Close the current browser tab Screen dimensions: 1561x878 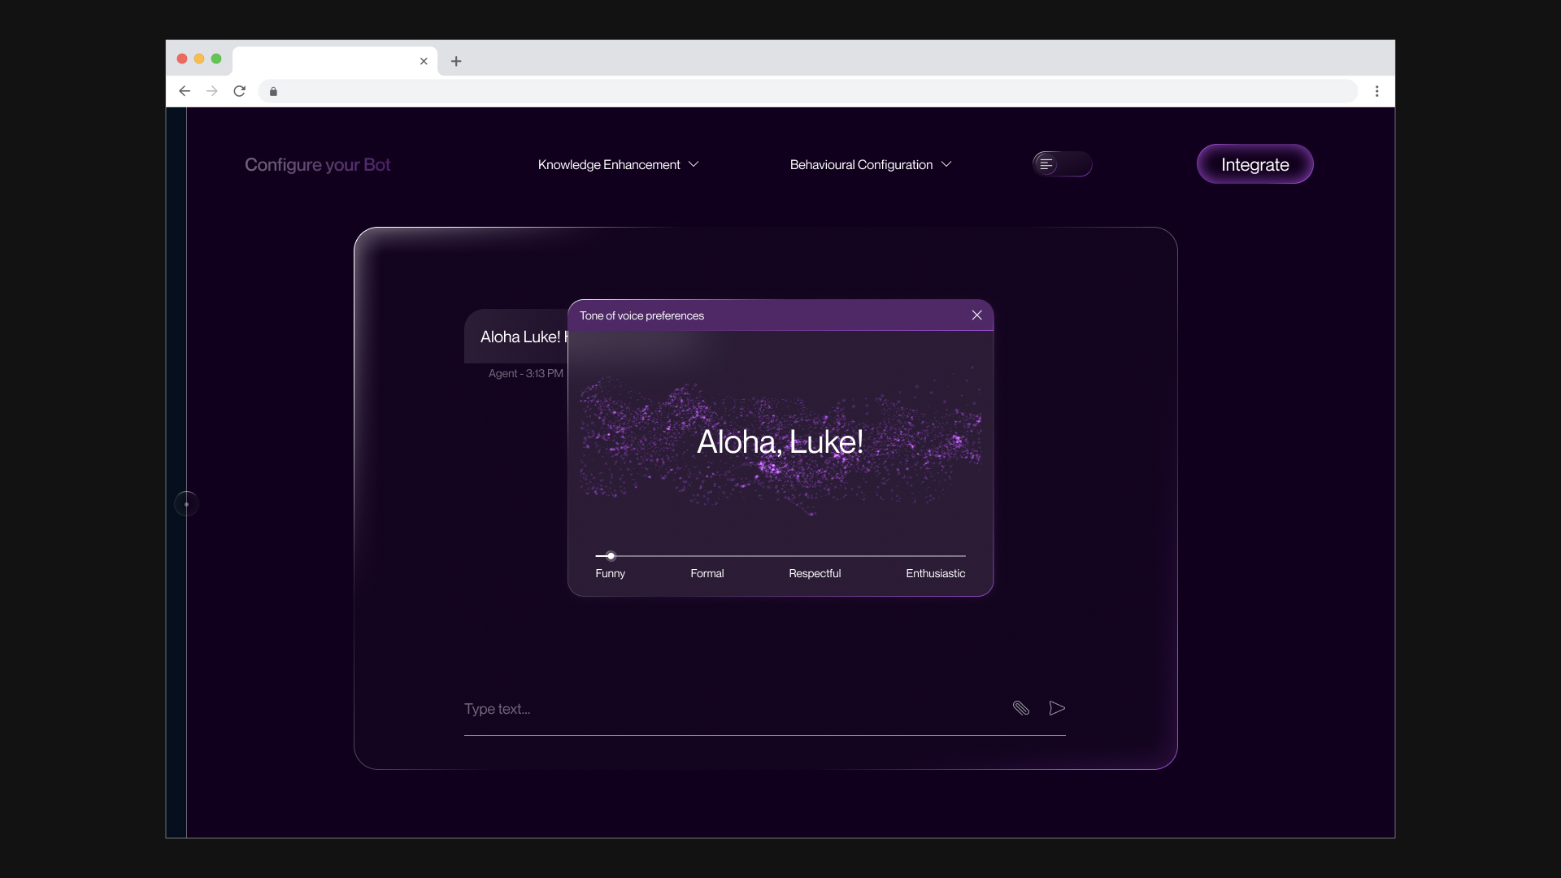click(424, 61)
